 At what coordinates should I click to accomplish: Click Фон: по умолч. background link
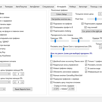[71, 53]
